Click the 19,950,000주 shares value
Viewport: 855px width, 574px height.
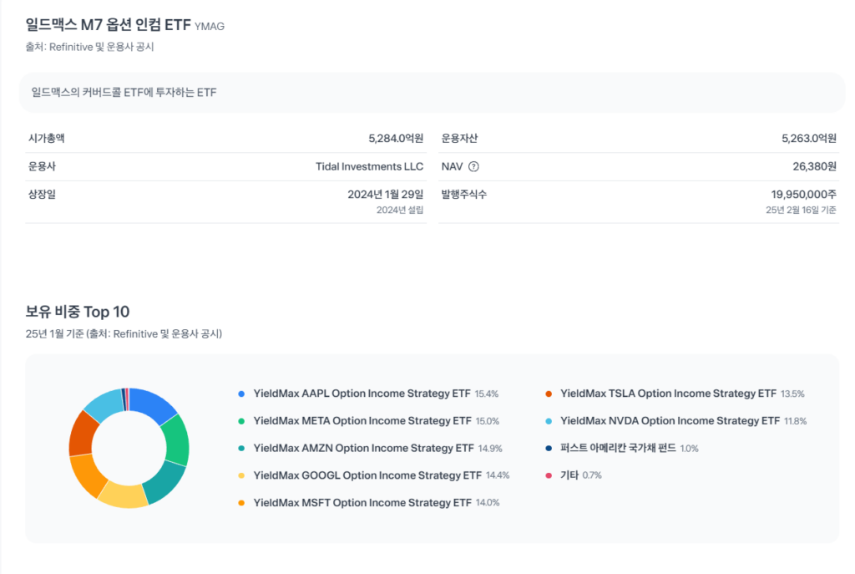(x=804, y=194)
